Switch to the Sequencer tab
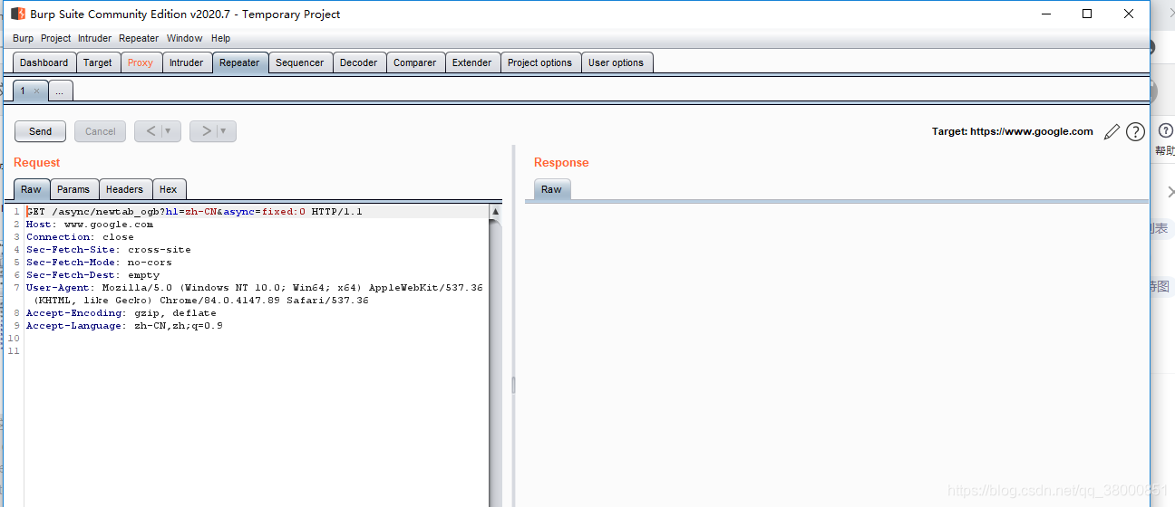 (300, 62)
